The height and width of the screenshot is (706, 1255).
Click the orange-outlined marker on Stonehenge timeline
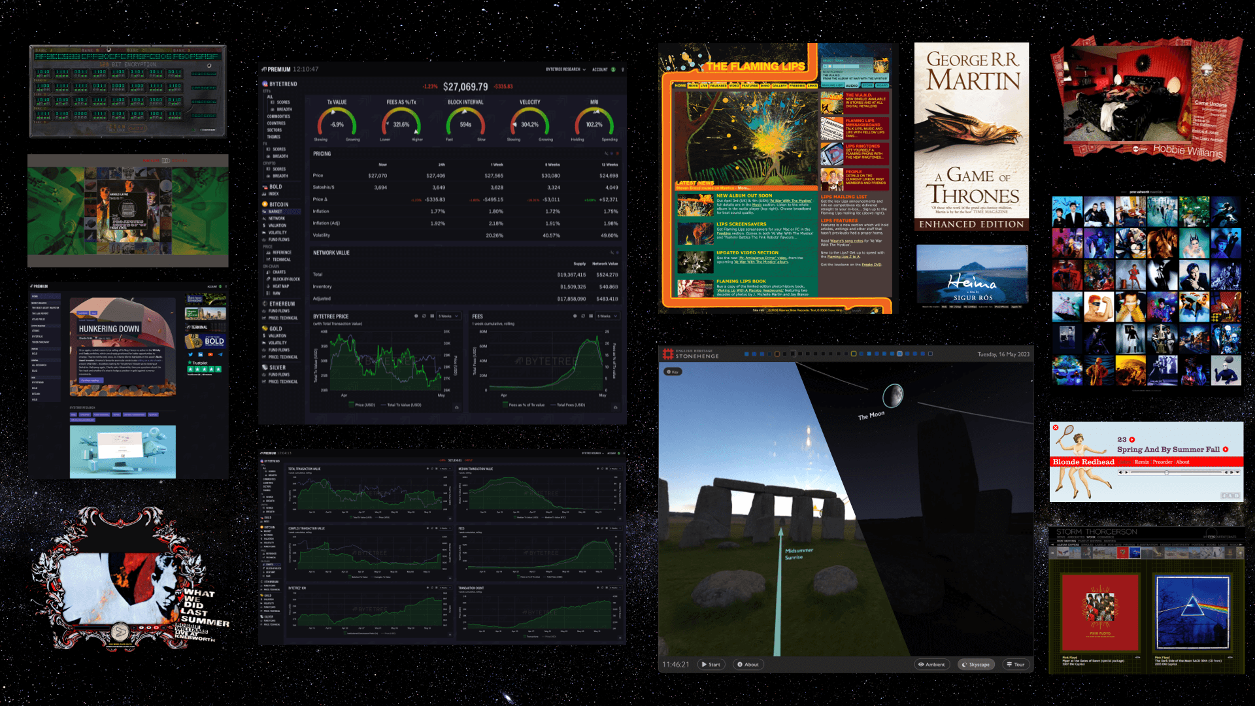777,354
